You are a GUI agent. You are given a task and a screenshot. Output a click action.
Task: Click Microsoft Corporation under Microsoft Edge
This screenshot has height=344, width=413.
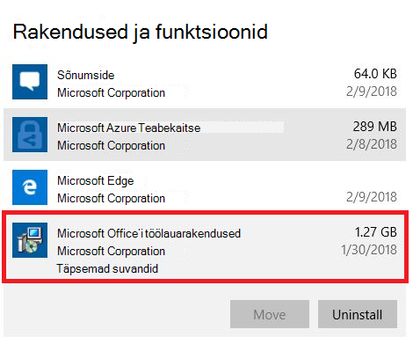pos(111,198)
